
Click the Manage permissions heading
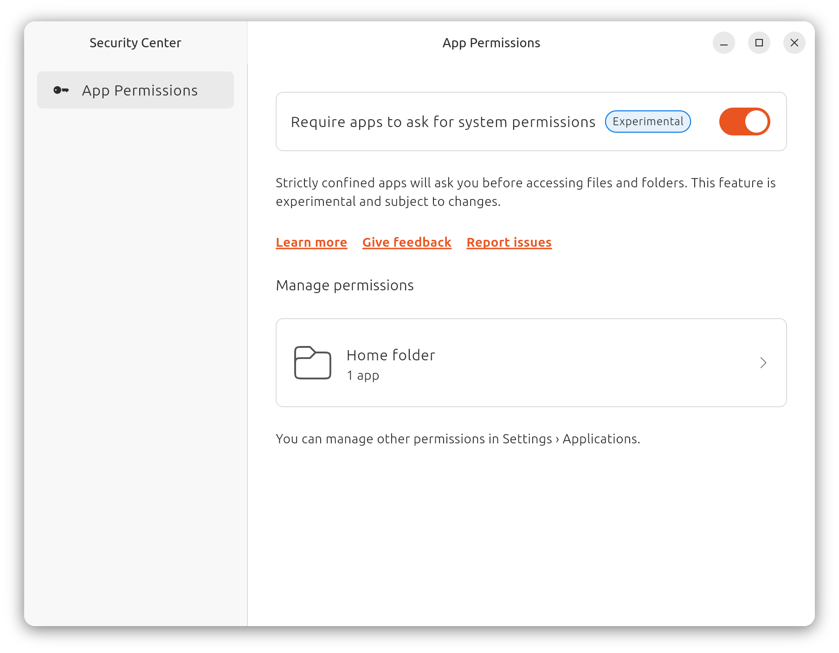pos(344,285)
